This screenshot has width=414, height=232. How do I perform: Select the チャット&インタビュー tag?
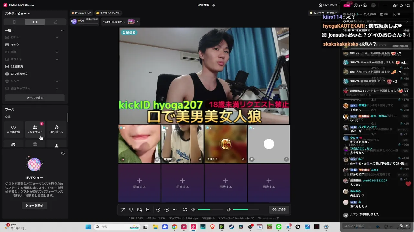tap(108, 13)
